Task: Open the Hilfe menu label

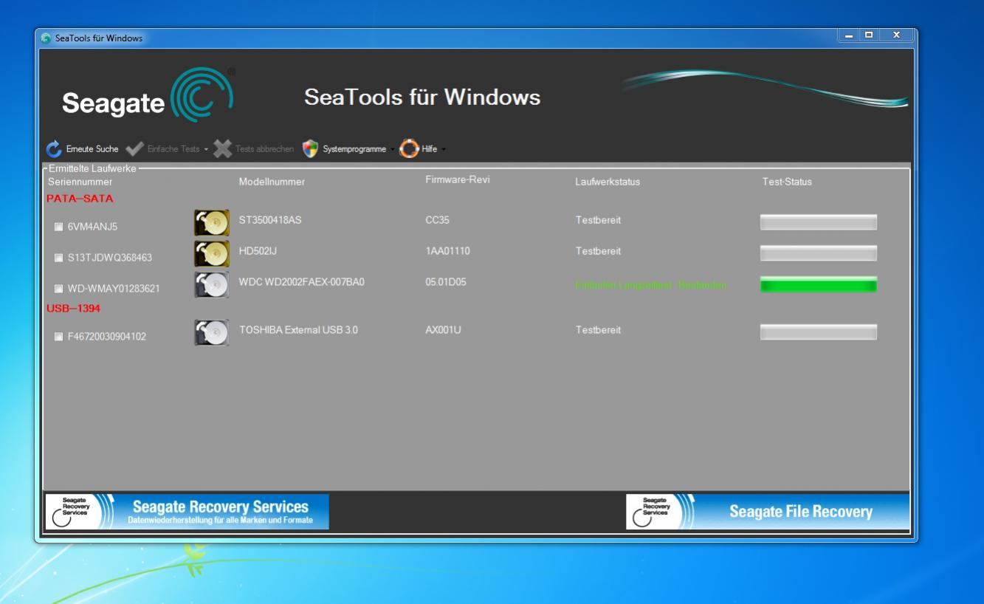Action: click(430, 149)
